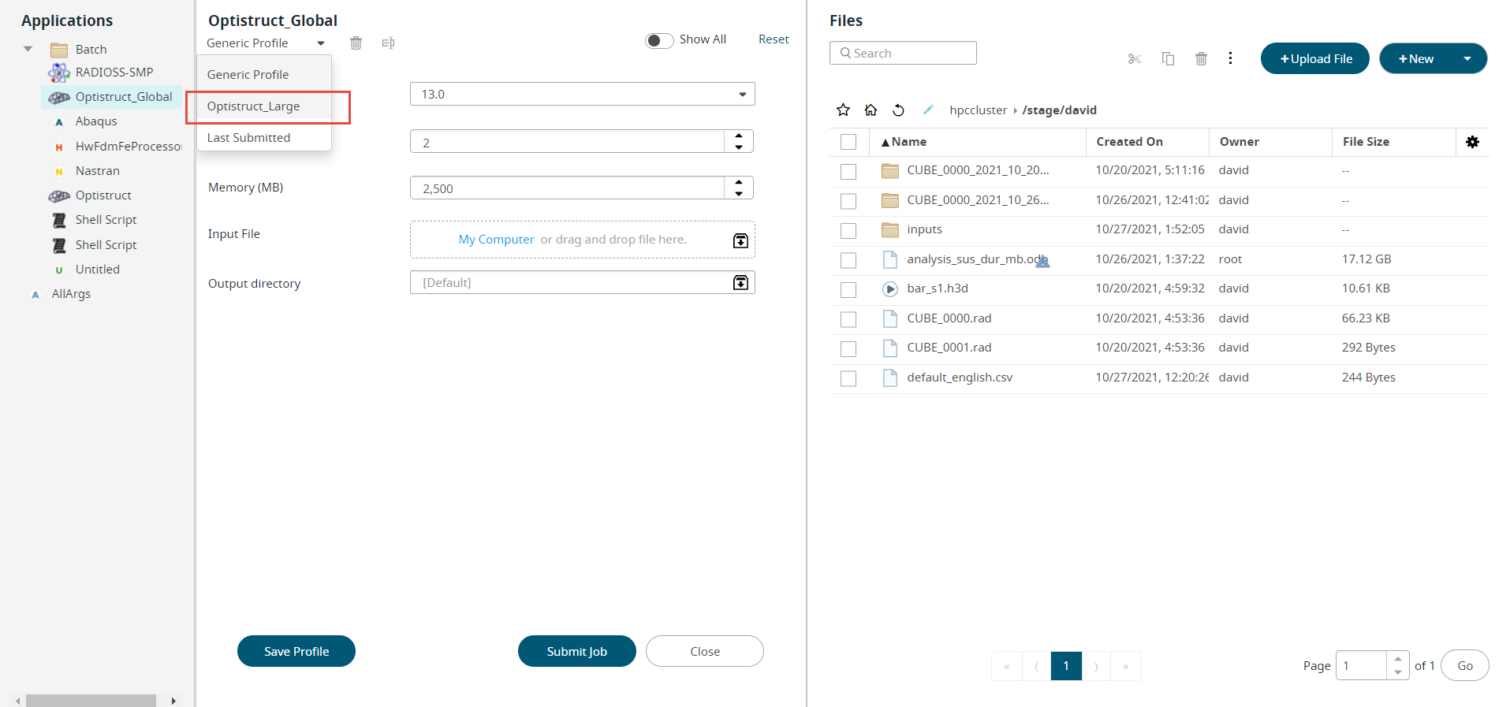The height and width of the screenshot is (707, 1510).
Task: Refresh the file listing
Action: tap(898, 110)
